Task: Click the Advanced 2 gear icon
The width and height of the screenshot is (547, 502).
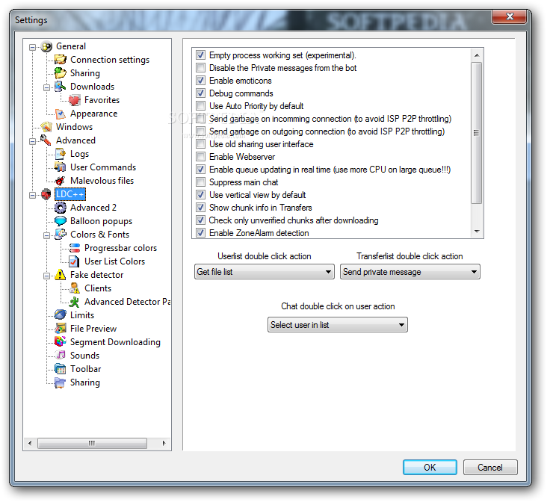Action: 61,208
